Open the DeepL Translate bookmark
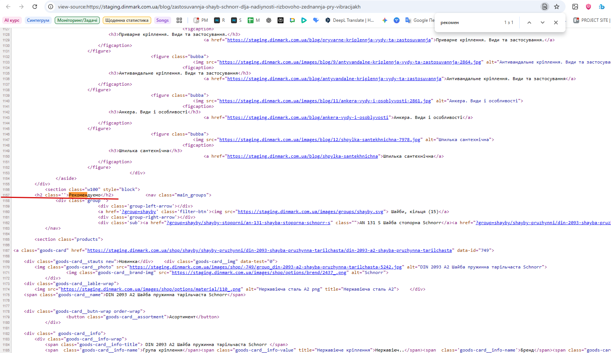 point(350,20)
